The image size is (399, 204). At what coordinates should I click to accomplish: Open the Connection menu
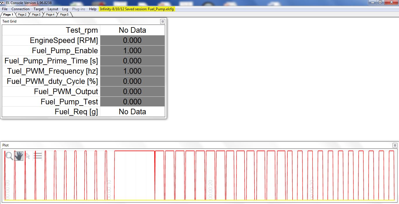(x=20, y=9)
